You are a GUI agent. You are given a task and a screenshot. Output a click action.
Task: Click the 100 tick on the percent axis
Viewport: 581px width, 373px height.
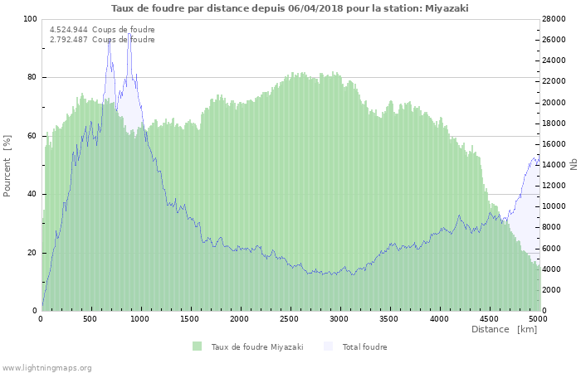tap(30, 19)
